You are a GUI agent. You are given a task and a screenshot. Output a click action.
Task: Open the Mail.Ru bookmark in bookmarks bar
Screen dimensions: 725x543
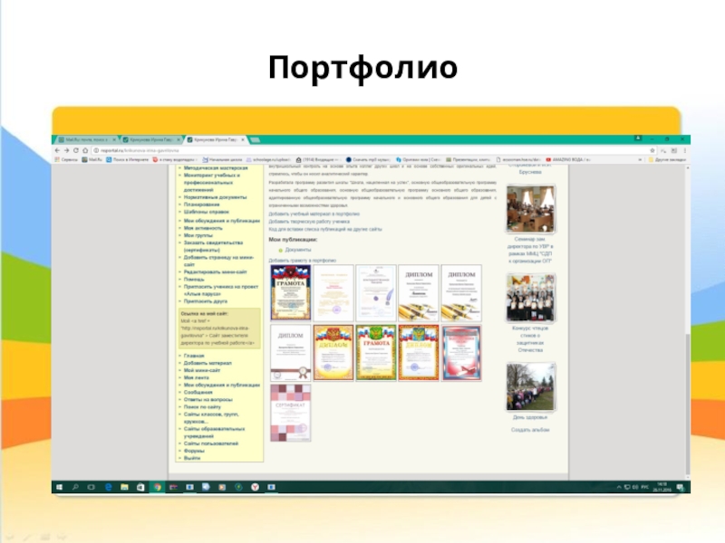92,159
